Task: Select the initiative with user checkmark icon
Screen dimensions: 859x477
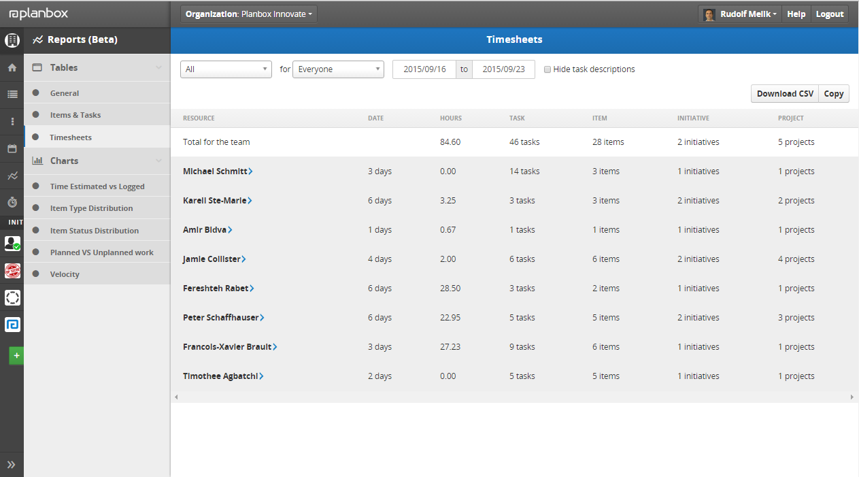Action: (x=12, y=244)
